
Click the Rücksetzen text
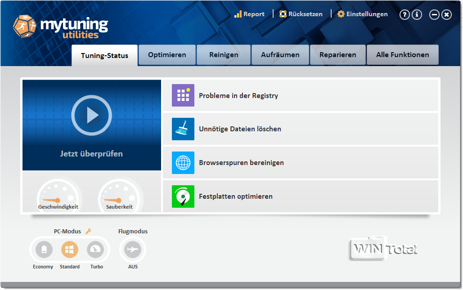click(306, 14)
